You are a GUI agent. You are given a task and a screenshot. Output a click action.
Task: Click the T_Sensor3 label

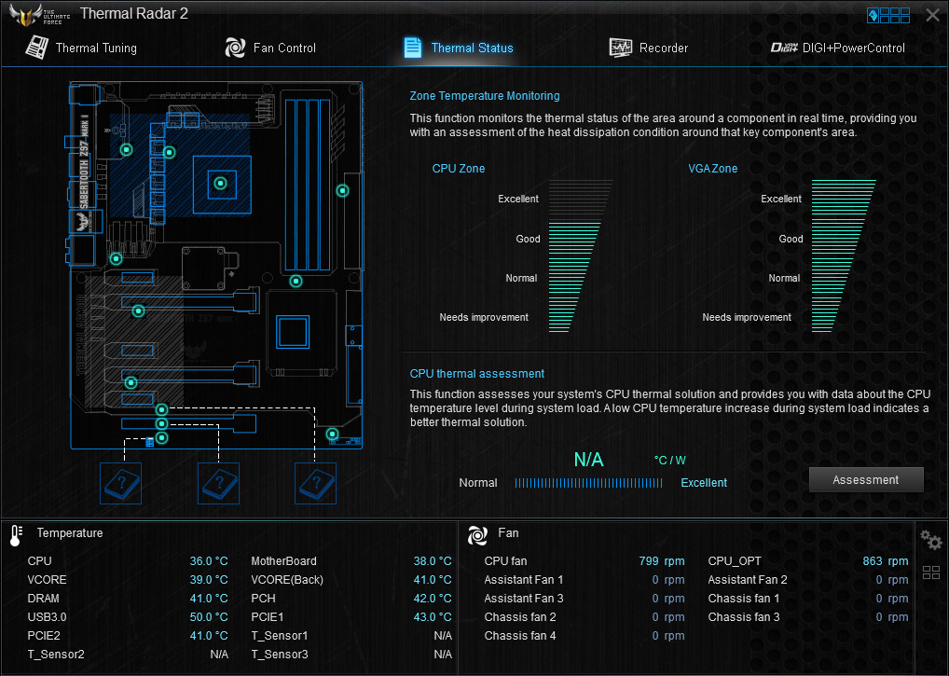280,655
